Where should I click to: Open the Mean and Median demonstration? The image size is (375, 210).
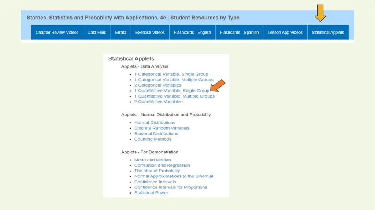(x=152, y=160)
